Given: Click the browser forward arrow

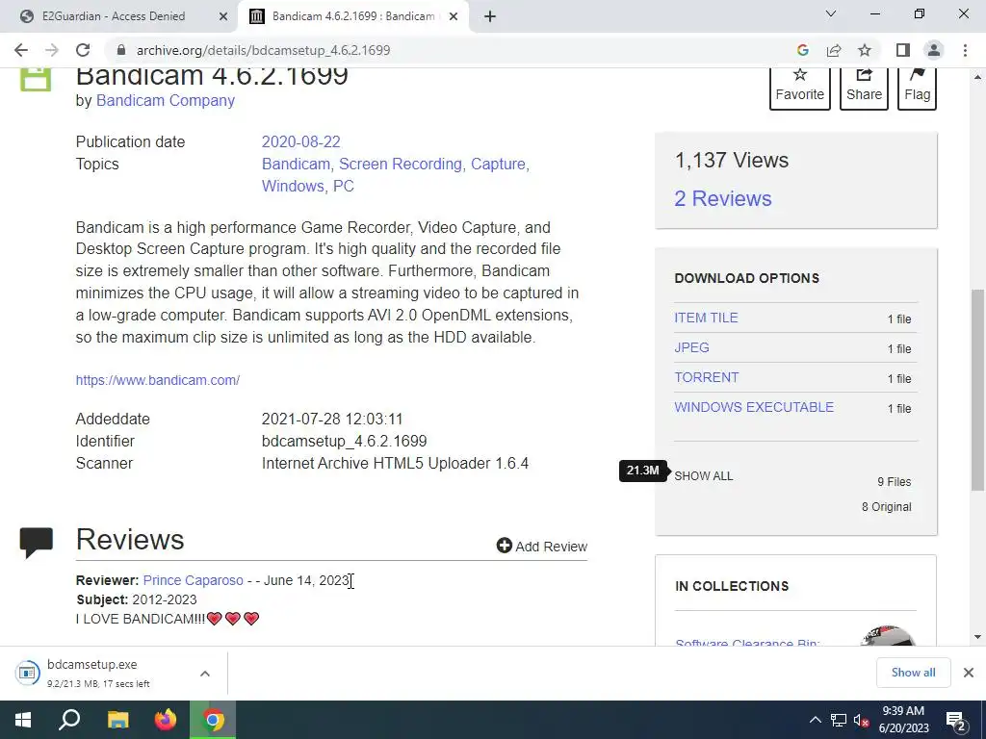Looking at the screenshot, I should (x=52, y=50).
